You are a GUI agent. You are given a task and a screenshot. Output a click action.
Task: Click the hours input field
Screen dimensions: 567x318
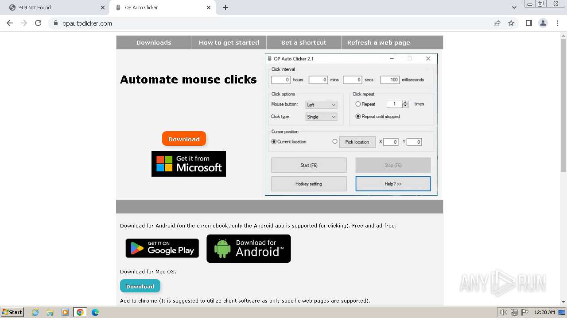point(281,80)
